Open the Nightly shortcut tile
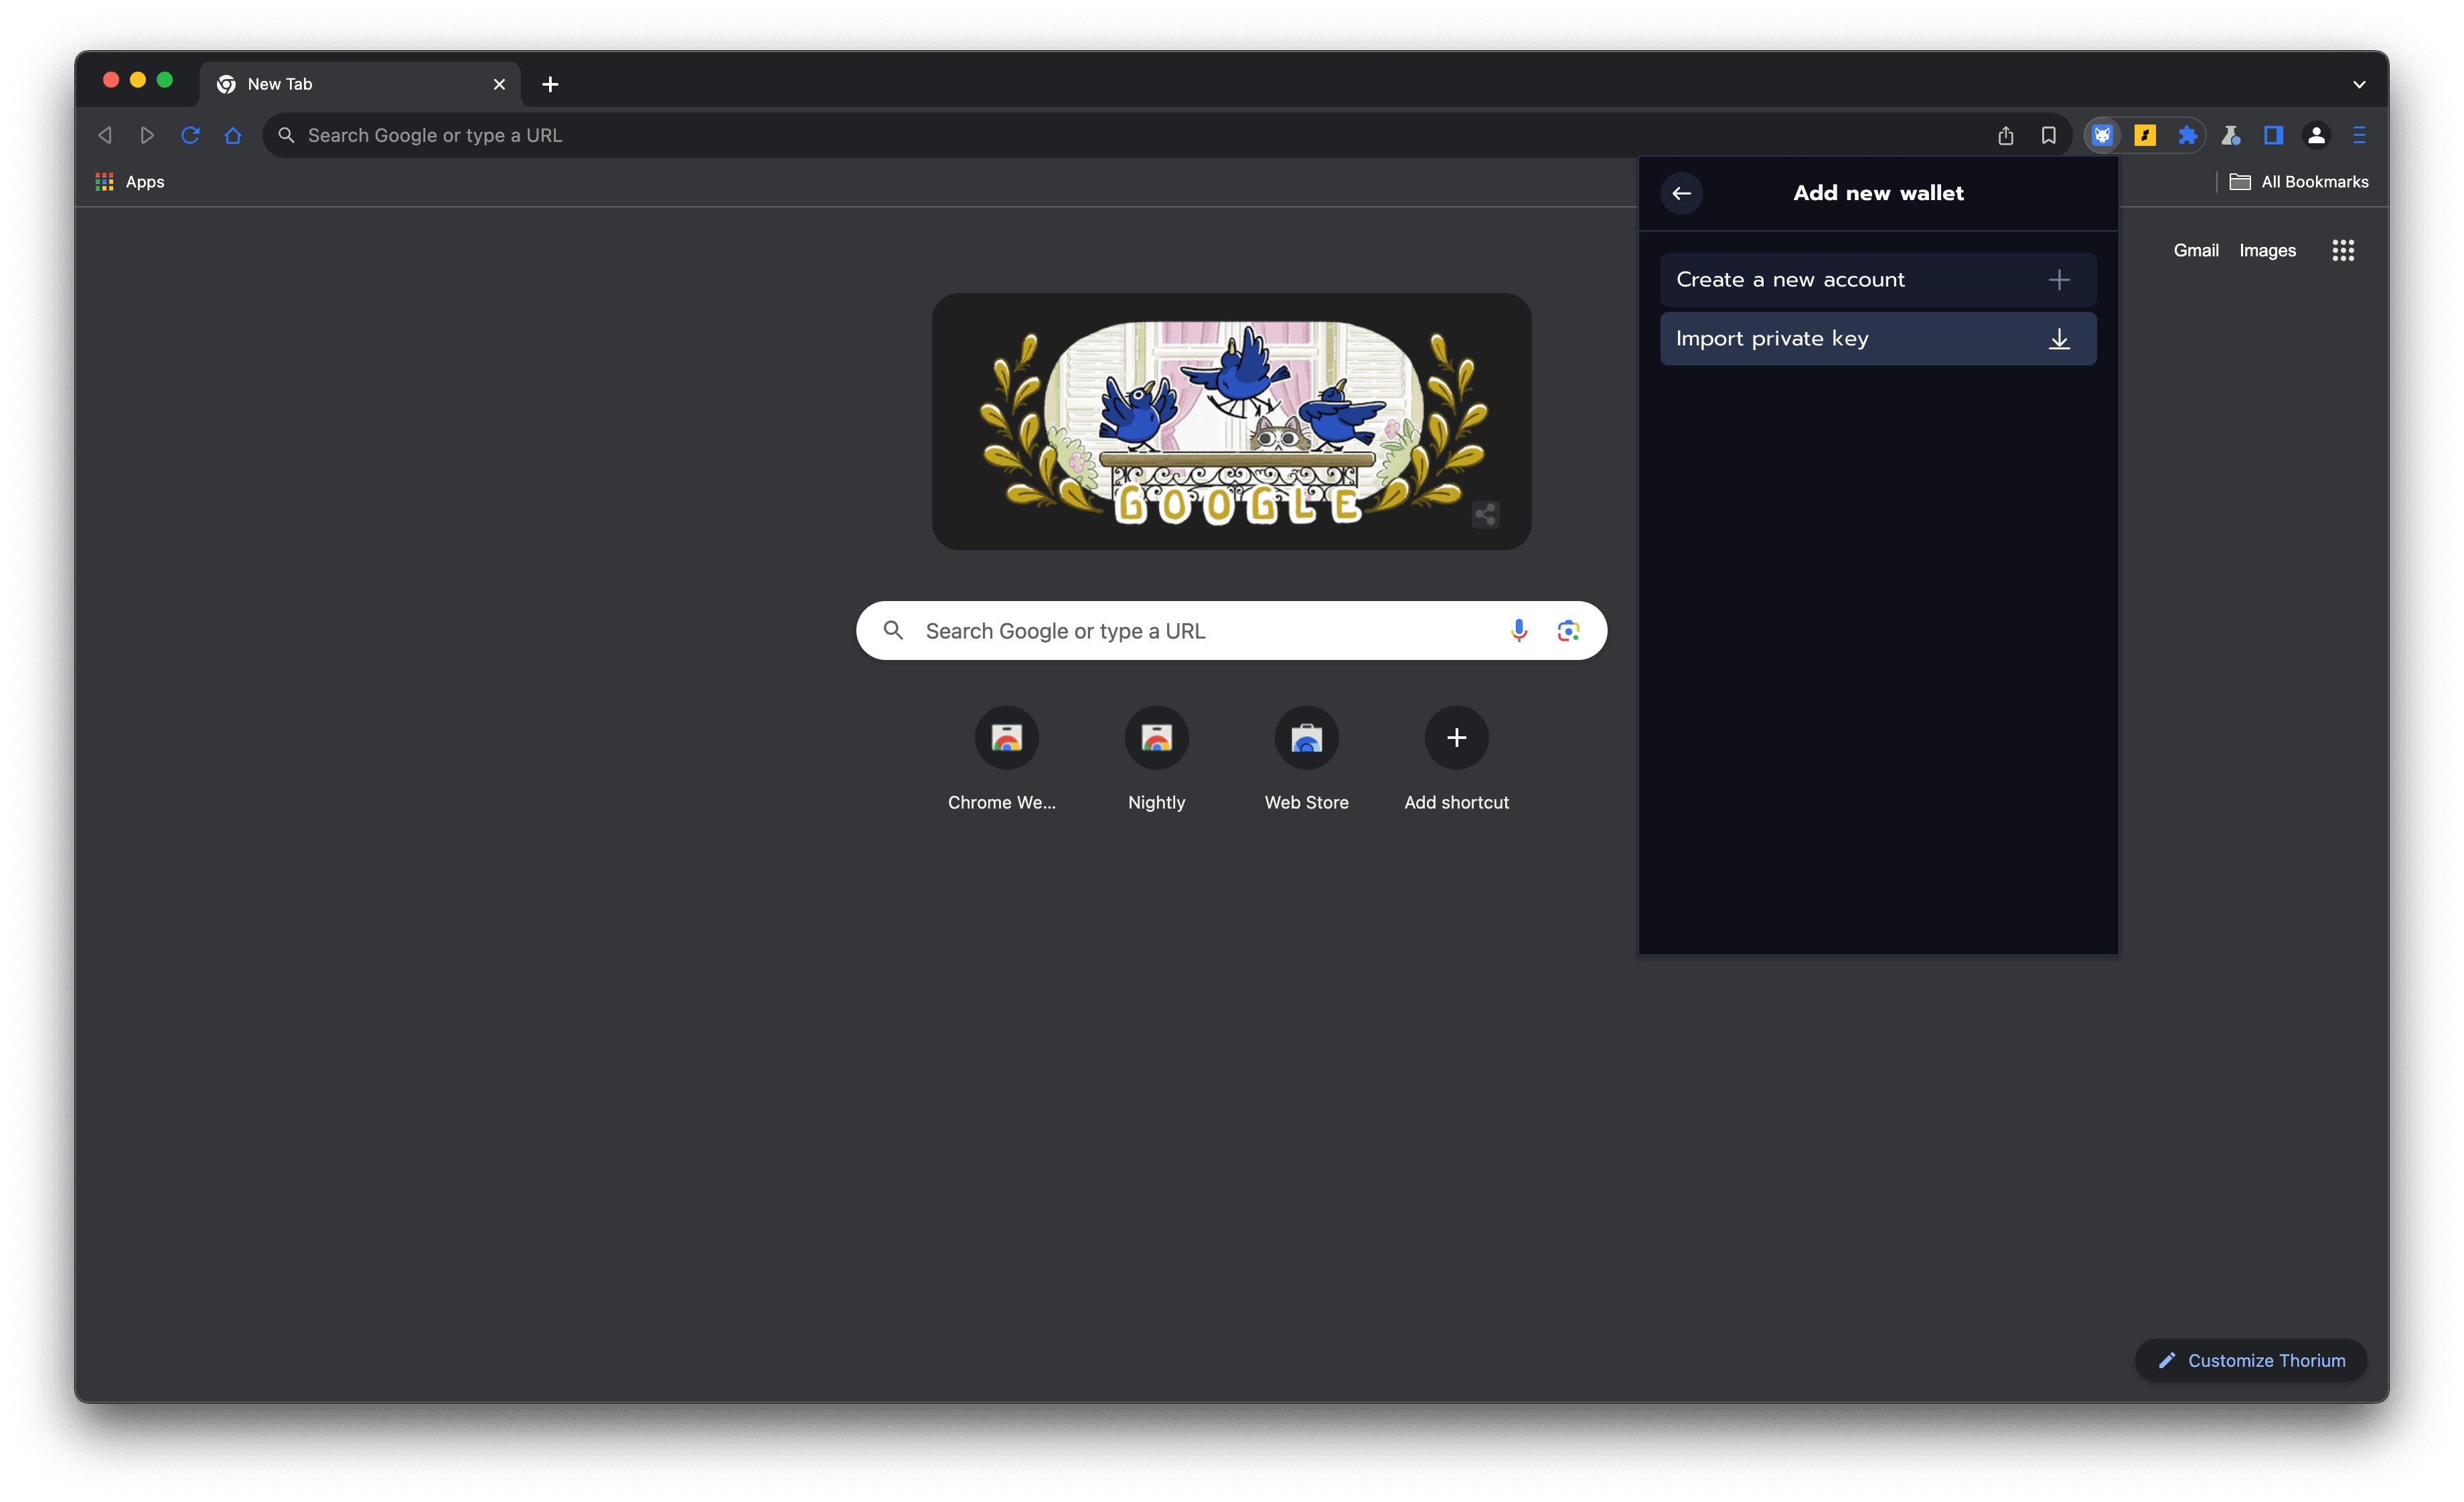 coord(1156,760)
